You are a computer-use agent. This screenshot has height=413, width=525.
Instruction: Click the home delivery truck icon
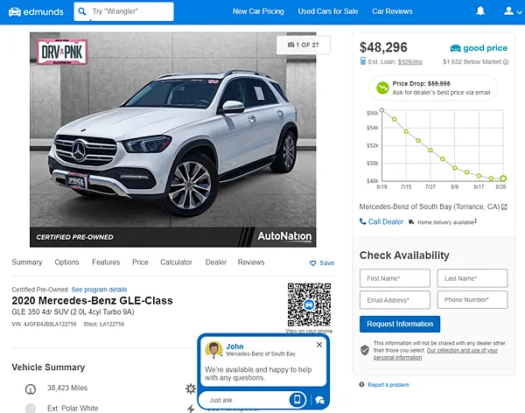[x=411, y=222]
